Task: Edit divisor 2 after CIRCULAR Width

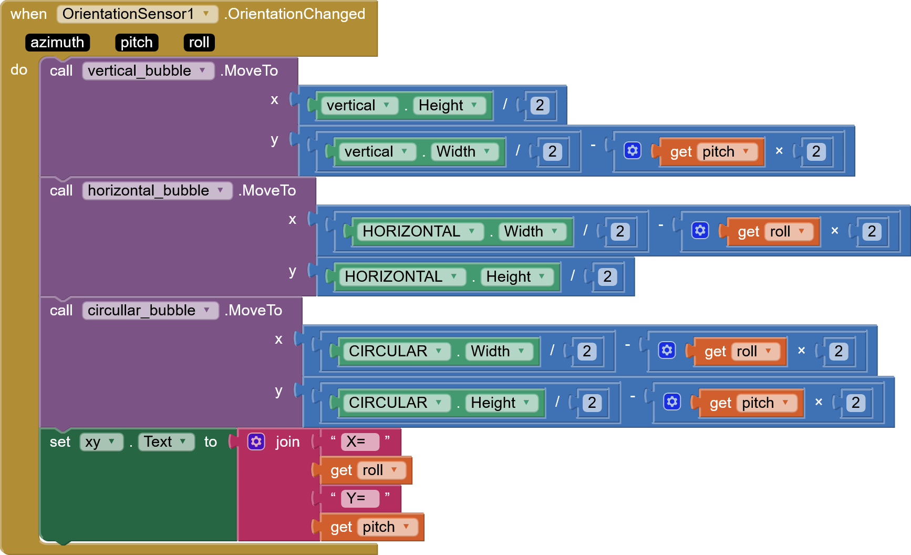Action: coord(587,351)
